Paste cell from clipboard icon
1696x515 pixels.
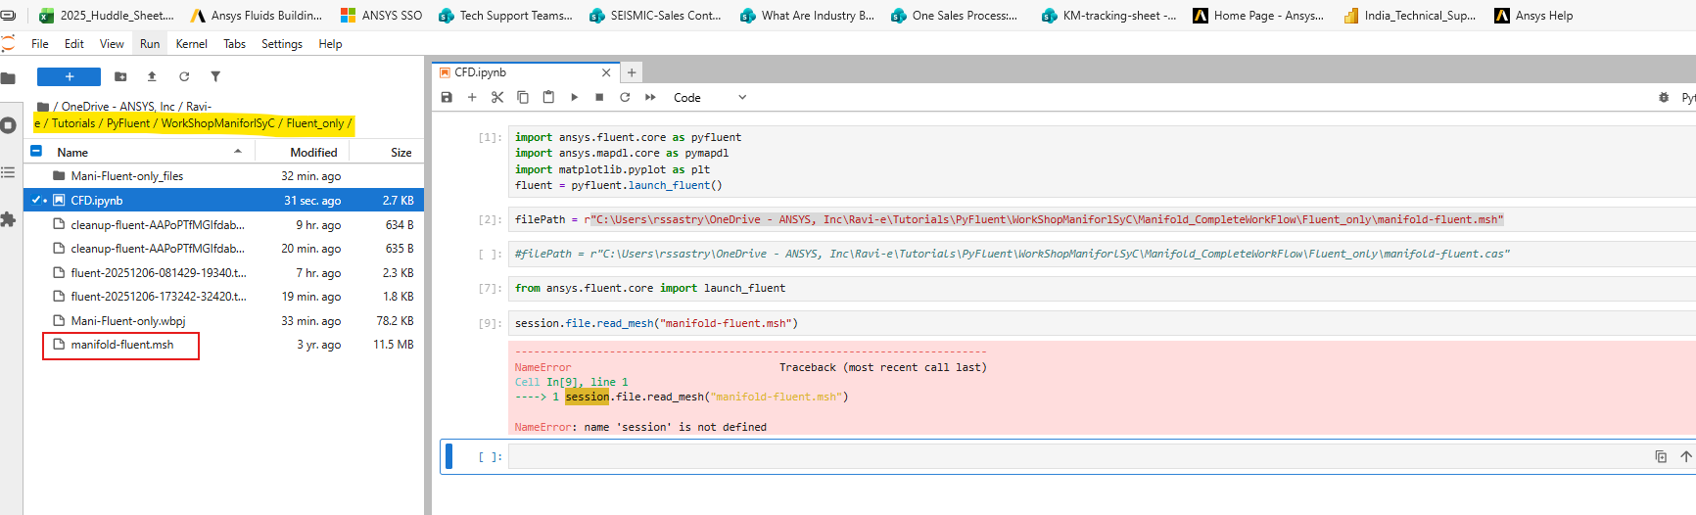548,97
